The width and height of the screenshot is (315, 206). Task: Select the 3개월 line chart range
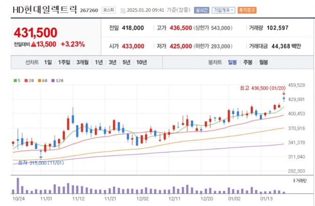[82, 62]
